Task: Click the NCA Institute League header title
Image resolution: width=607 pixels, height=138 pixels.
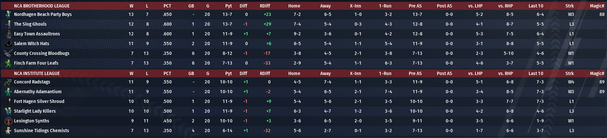Action: pos(37,73)
